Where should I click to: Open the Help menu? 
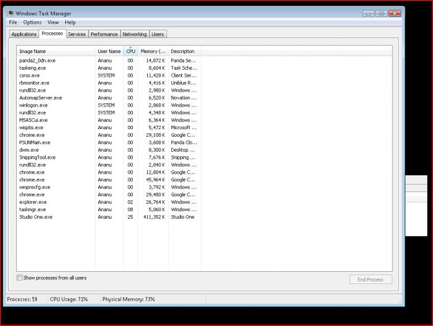click(70, 23)
